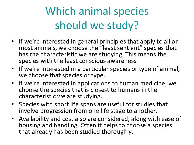
Task: Click the line 'we choose that species or type.'
Action: click(62, 75)
